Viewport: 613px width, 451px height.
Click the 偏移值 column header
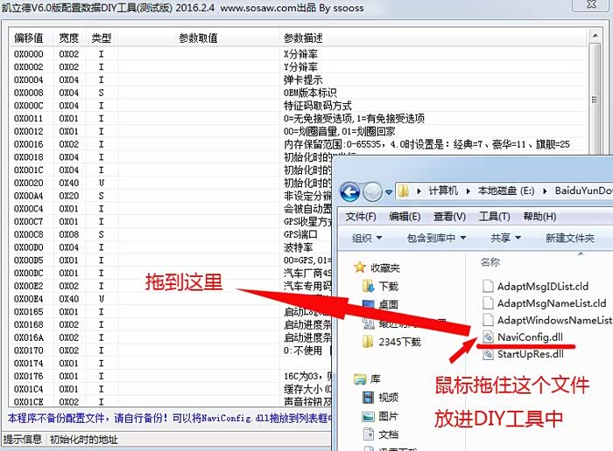(x=29, y=38)
